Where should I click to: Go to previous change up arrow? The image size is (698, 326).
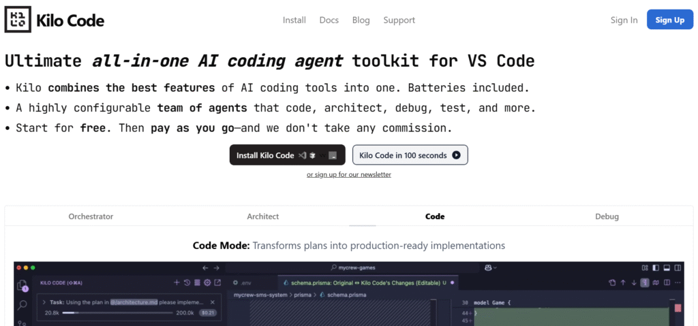(623, 282)
